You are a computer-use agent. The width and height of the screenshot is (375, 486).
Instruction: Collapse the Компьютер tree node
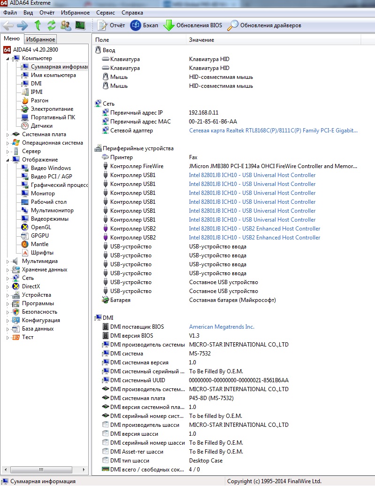(8, 59)
